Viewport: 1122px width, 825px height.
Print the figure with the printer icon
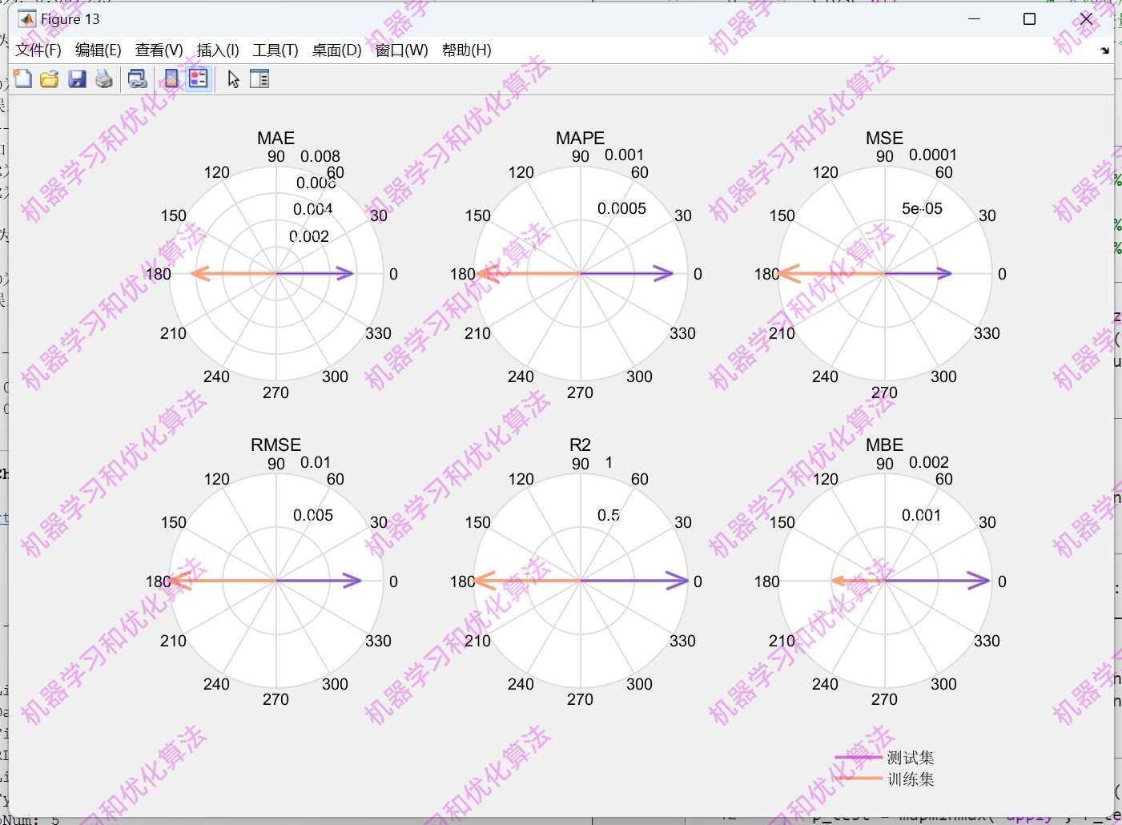point(104,78)
